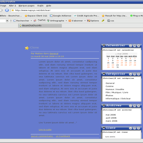
Task: Open the Google toolbar search box dropdown
Action: 7,21
